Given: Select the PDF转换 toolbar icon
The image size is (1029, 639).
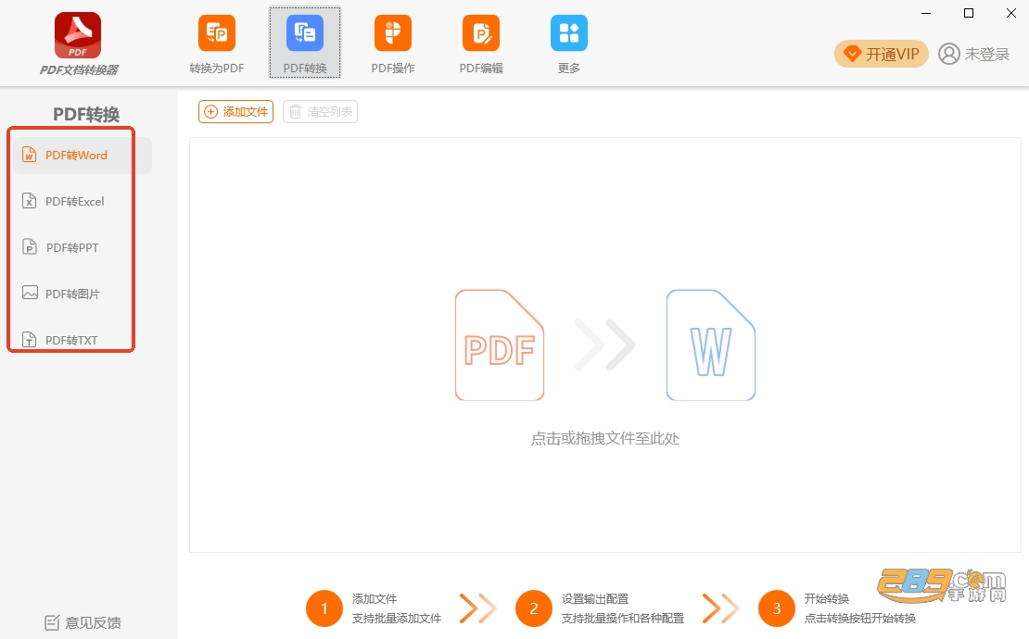Looking at the screenshot, I should [304, 33].
